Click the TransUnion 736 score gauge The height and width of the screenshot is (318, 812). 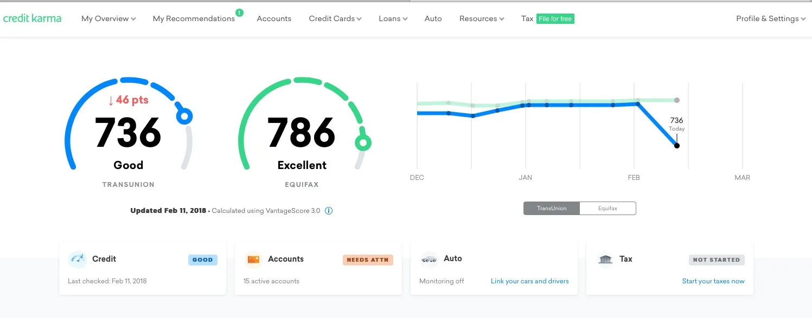129,133
